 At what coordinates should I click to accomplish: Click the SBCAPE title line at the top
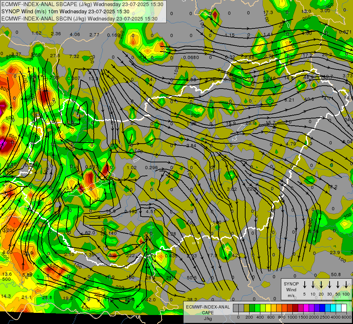click(82, 4)
